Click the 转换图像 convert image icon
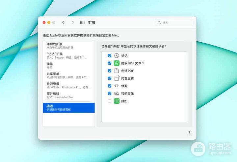This screenshot has width=237, height=162. click(117, 93)
